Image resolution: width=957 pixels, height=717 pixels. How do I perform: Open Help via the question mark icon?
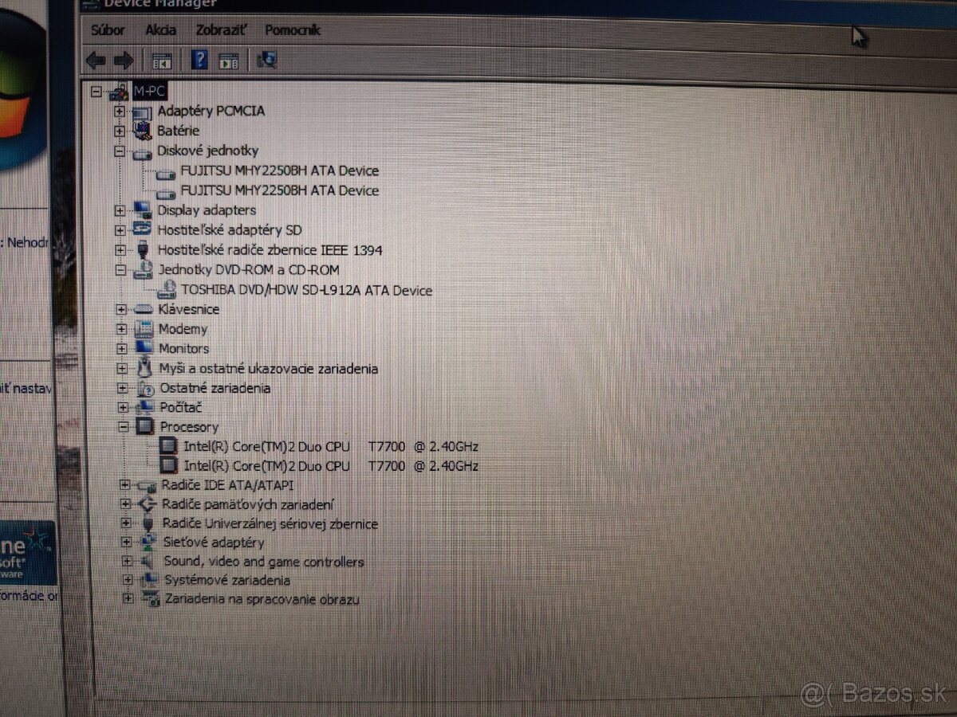tap(199, 59)
